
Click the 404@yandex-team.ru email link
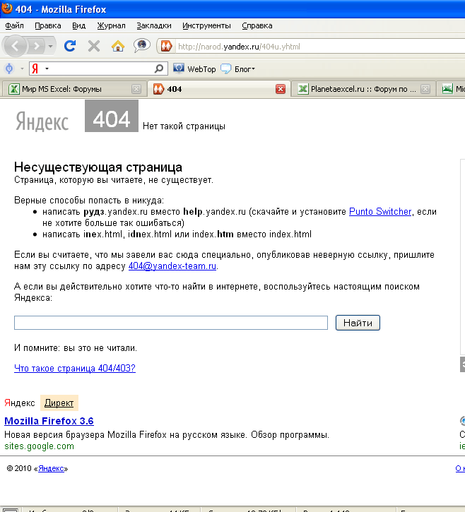[172, 266]
